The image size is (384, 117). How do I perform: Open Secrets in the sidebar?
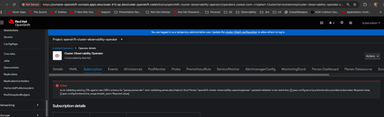8,37
